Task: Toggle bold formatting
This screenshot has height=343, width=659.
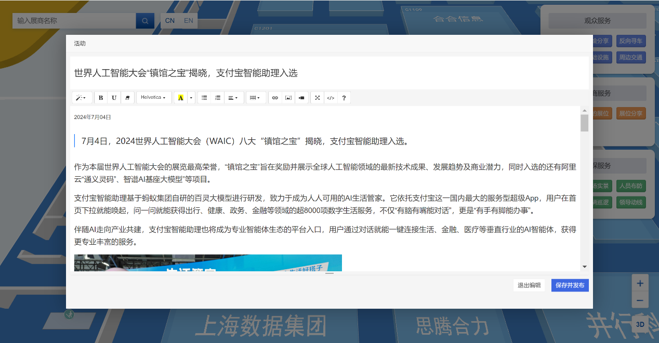Action: pos(101,98)
